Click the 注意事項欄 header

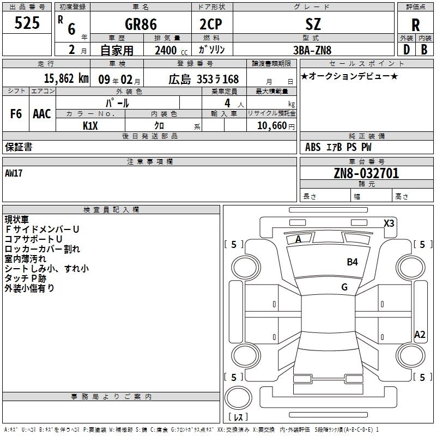[149, 161]
